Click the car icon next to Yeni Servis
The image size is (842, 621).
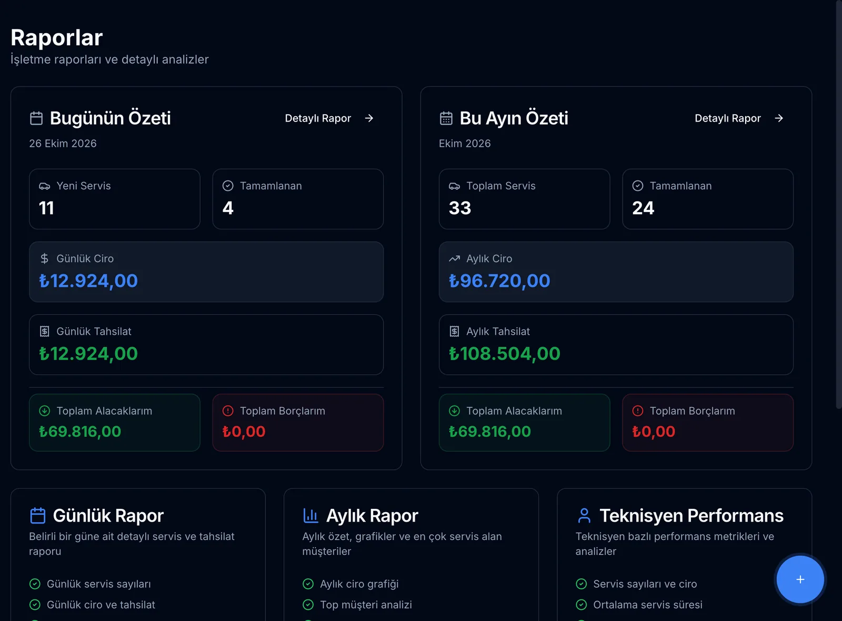[45, 186]
